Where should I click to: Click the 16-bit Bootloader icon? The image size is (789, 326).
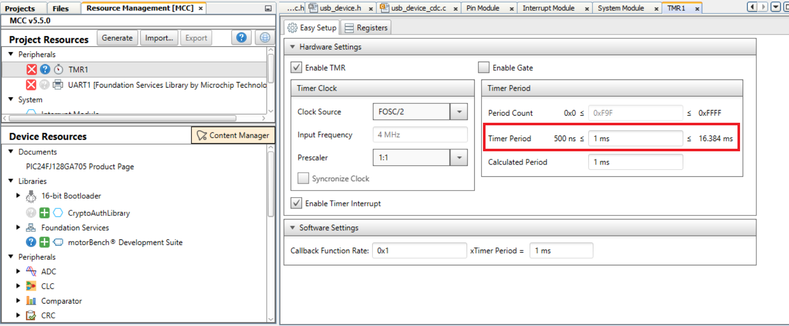32,196
